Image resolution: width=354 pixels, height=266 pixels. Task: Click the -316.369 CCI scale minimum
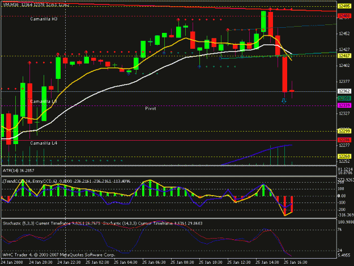coord(346,215)
